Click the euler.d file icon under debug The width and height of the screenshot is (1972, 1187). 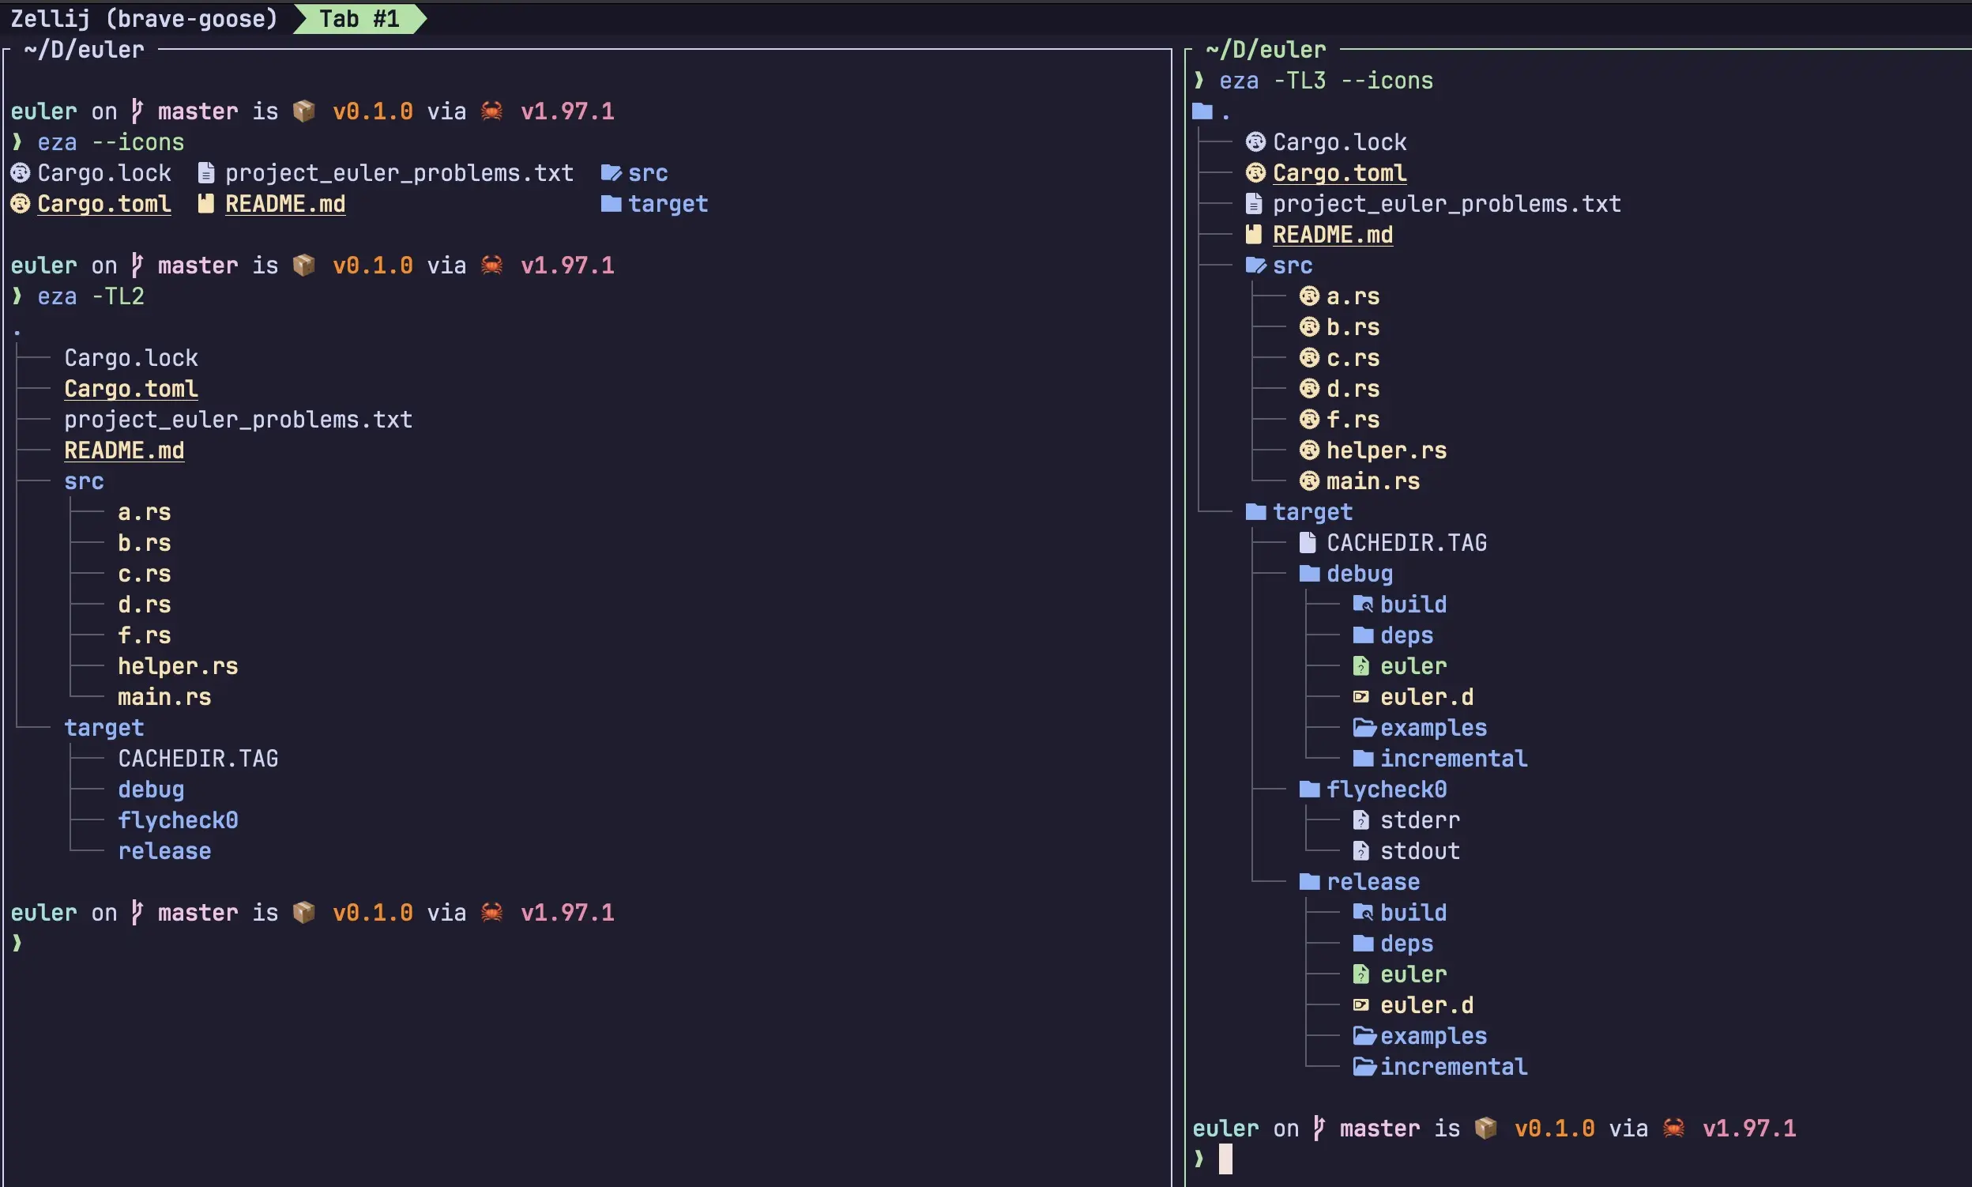tap(1361, 697)
